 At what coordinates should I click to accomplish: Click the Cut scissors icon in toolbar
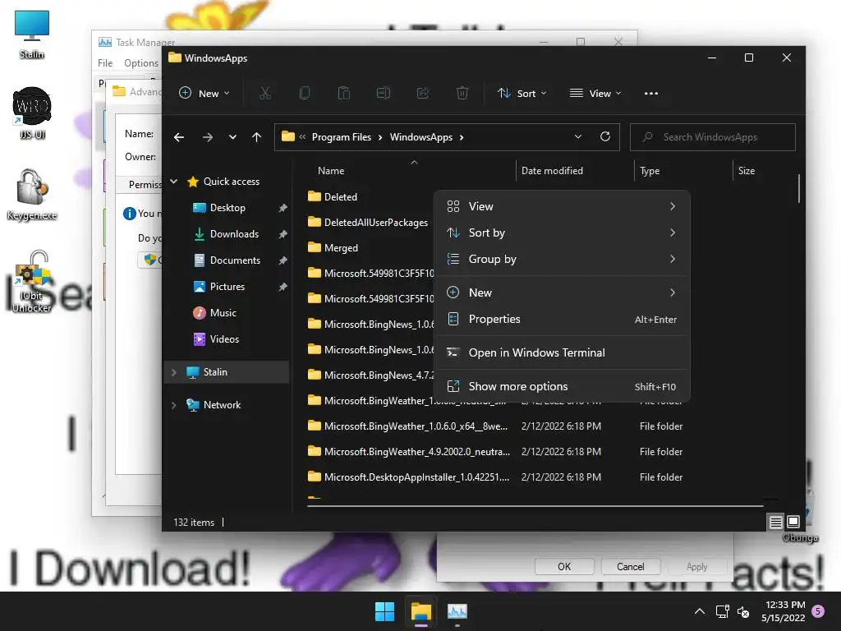point(265,94)
